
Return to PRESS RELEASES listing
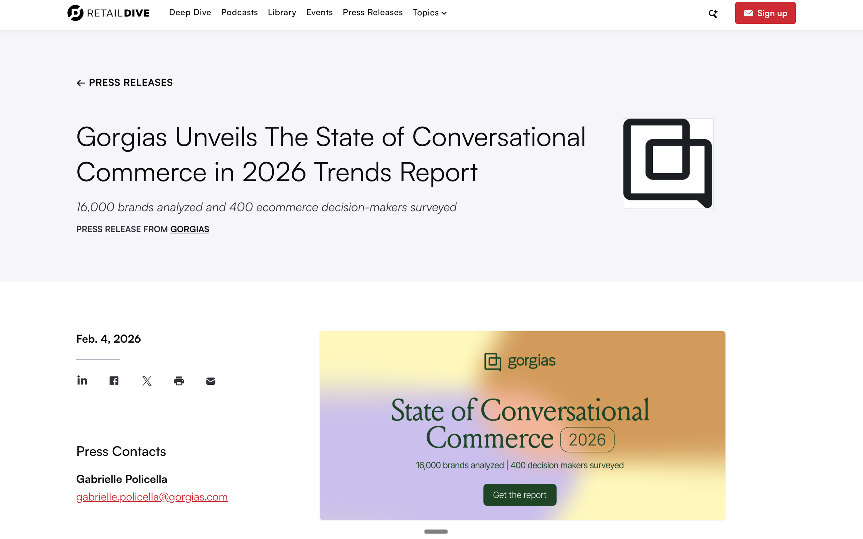coord(130,83)
